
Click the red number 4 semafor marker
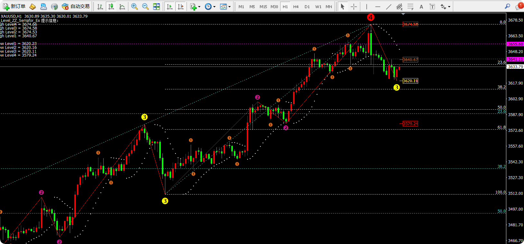(371, 17)
